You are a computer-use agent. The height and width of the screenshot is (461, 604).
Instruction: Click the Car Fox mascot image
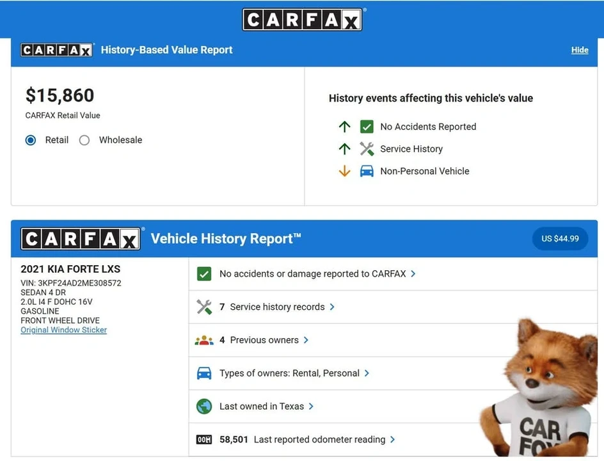pyautogui.click(x=540, y=387)
